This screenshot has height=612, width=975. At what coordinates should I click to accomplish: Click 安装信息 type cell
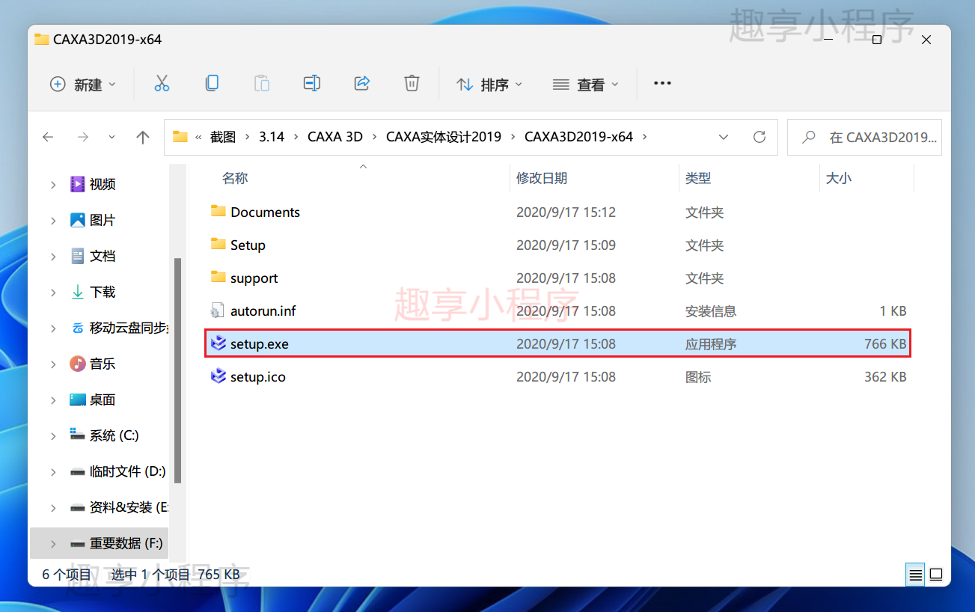[711, 310]
